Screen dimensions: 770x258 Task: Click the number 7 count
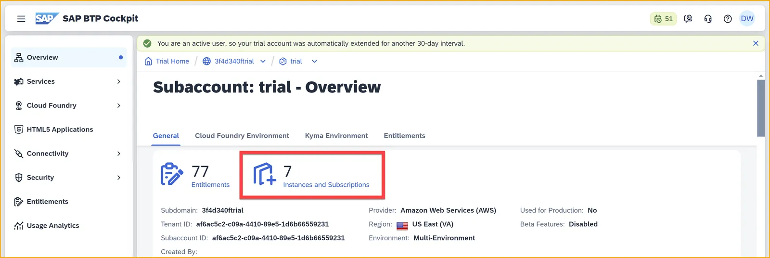pos(288,171)
